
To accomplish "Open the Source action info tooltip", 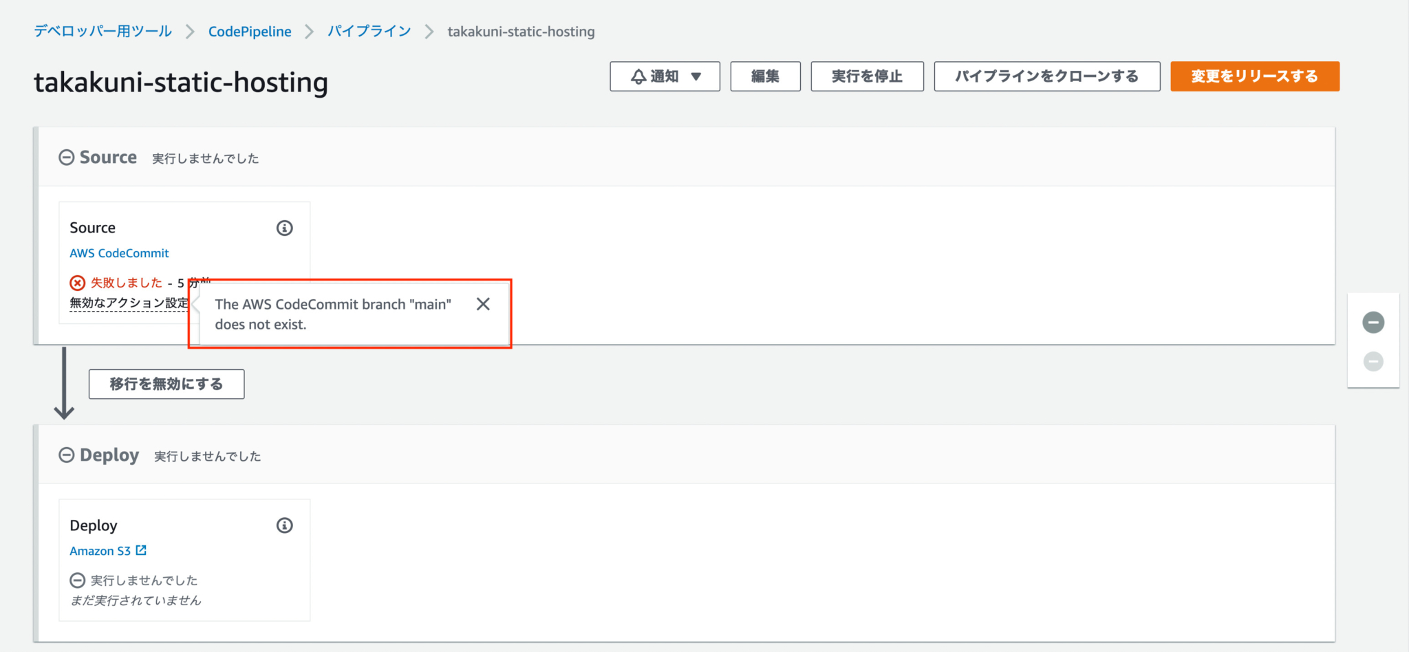I will pyautogui.click(x=285, y=228).
